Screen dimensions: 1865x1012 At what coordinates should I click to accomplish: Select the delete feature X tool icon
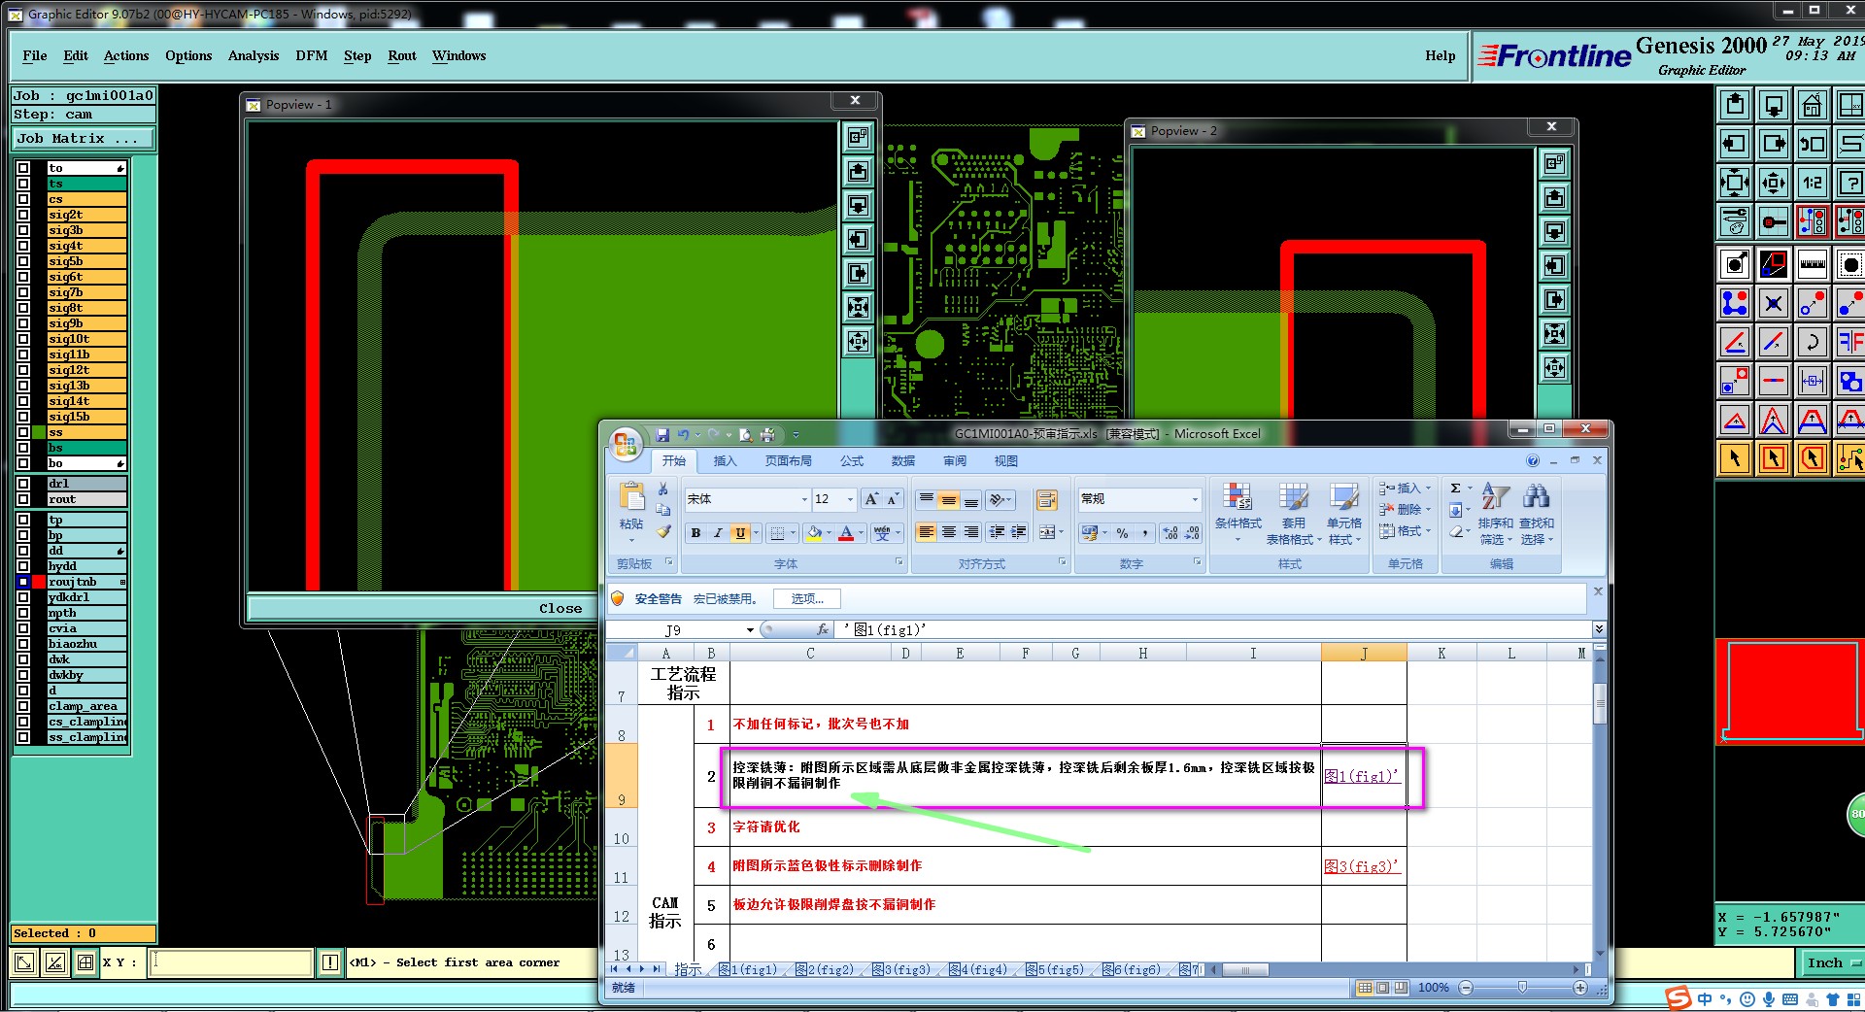pos(1774,303)
